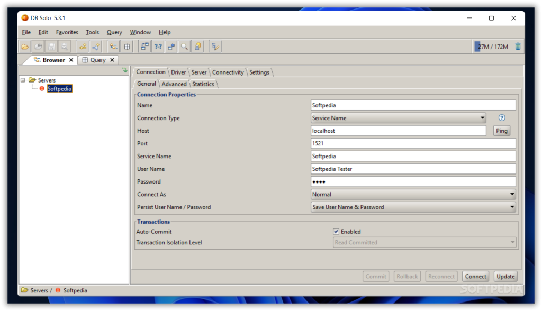This screenshot has height=311, width=542.
Task: Click the memory usage indicator bar
Action: (x=492, y=47)
